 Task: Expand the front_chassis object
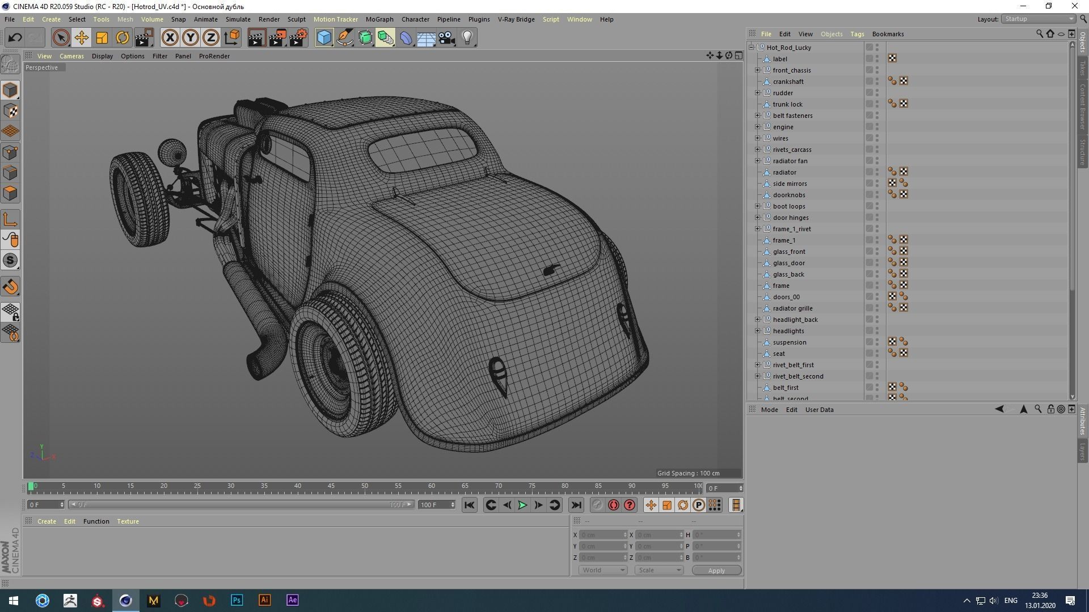click(x=757, y=70)
